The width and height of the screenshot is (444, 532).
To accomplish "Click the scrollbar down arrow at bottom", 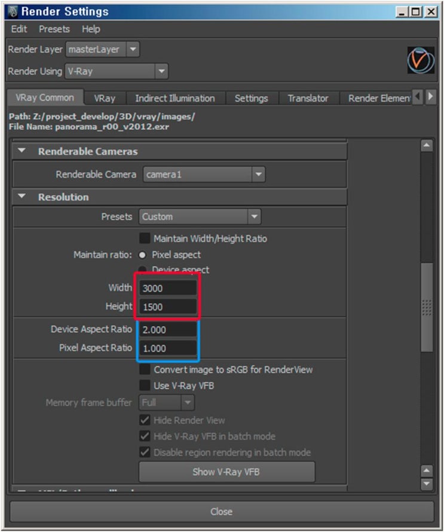I will [x=426, y=484].
